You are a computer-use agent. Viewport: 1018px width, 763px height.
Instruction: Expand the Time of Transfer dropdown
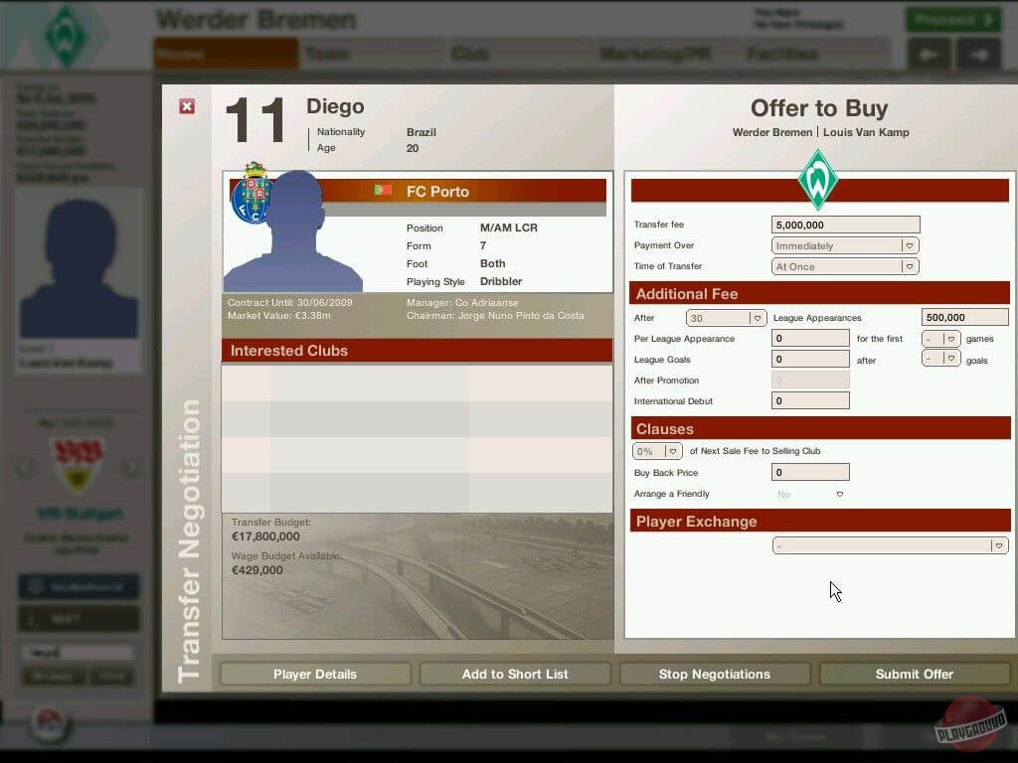(x=845, y=266)
